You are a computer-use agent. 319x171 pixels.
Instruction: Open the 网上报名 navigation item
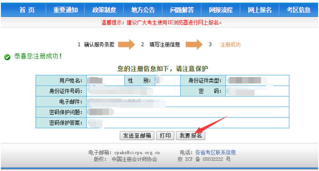click(260, 10)
